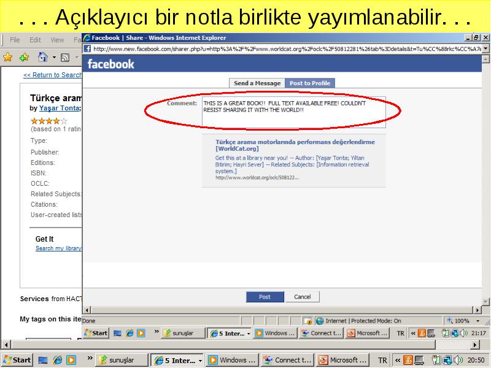
Task: Open the View menu in background window
Action: click(x=57, y=40)
